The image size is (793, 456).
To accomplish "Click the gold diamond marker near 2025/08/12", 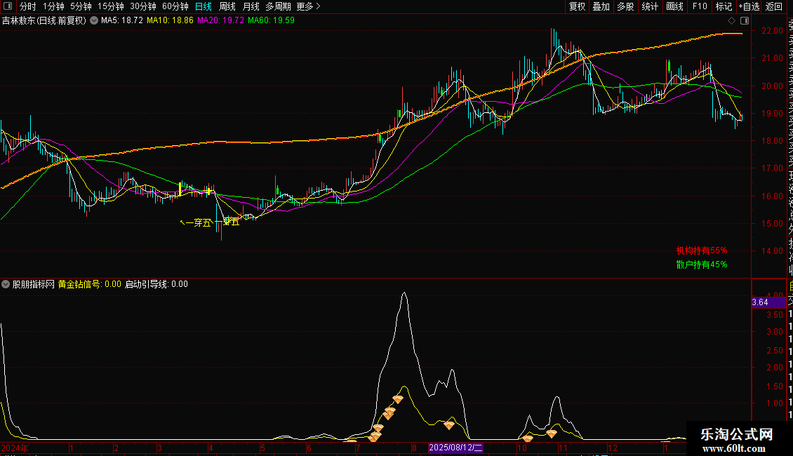I will coord(448,424).
